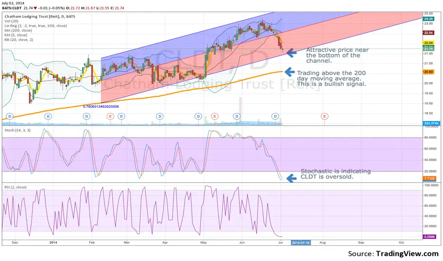Click the highlighted 2014-07-16 date label
This screenshot has width=443, height=261.
[x=300, y=242]
